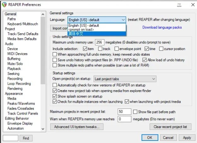Image resolution: width=197 pixels, height=143 pixels.
Task: Click the preferences search field beside Find
Action: (10, 138)
